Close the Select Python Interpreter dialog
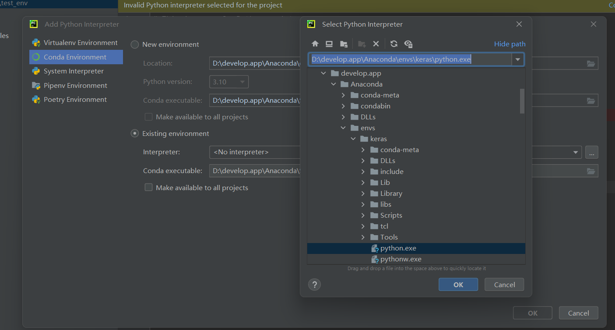Image resolution: width=615 pixels, height=330 pixels. pyautogui.click(x=519, y=24)
